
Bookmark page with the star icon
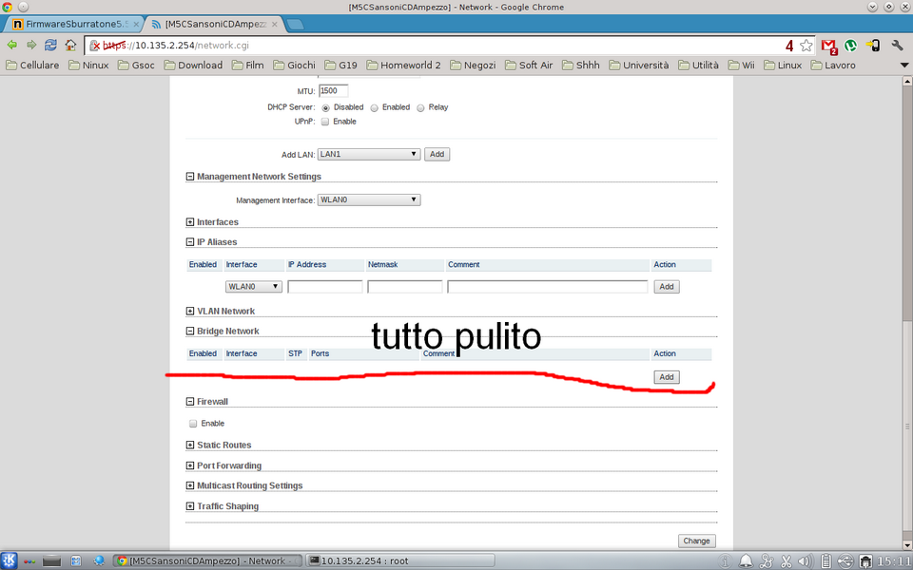806,45
